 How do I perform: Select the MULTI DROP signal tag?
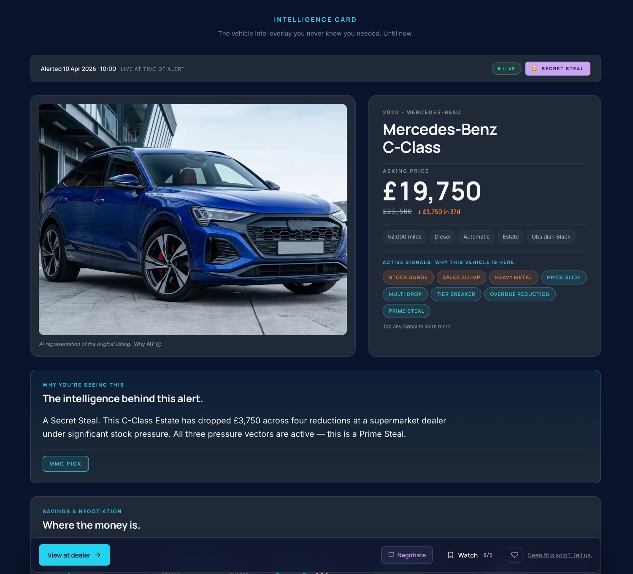(405, 294)
